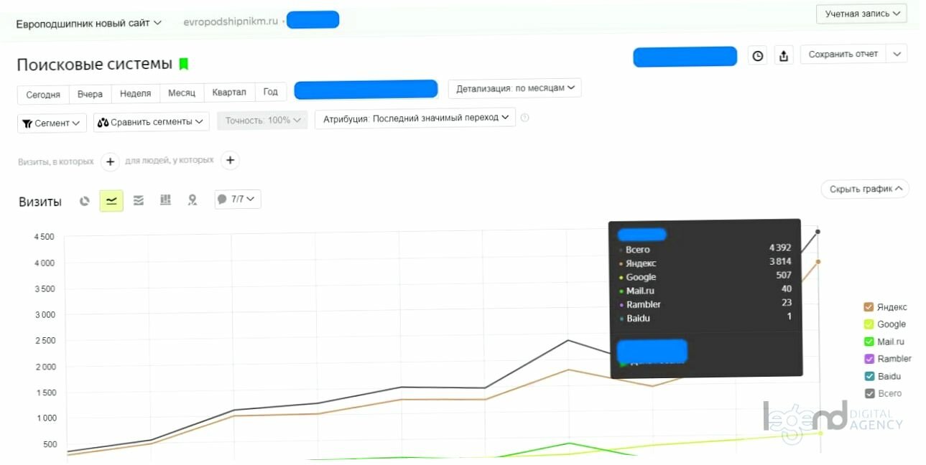Open the 7/7 annotations dropdown
926x465 pixels.
coord(238,199)
